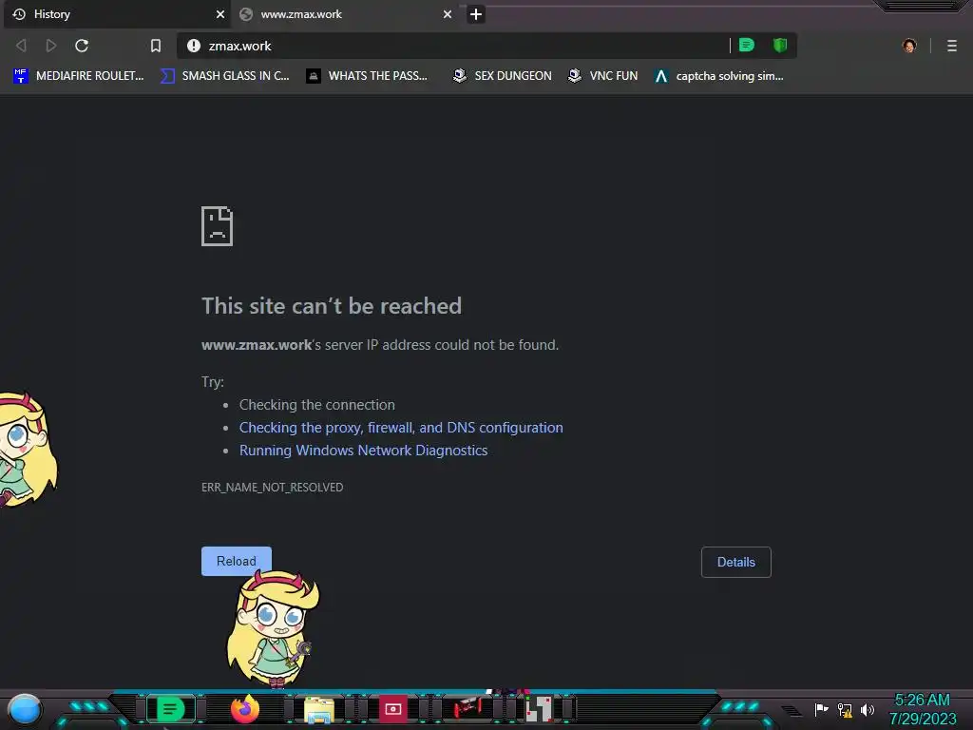Click the Reload button on error page

tap(237, 561)
